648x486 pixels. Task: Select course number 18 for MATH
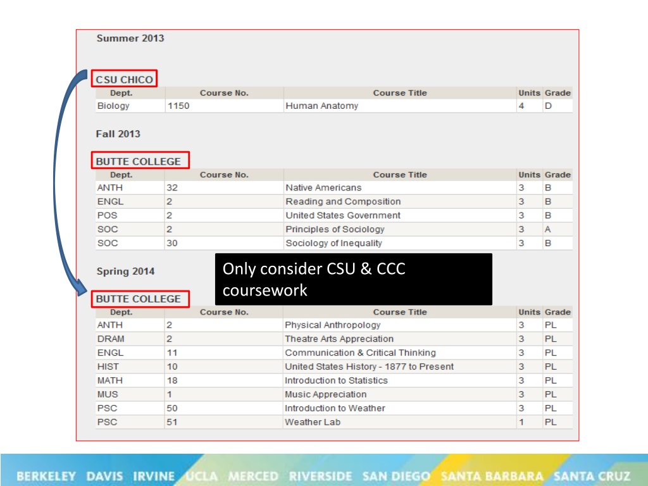tap(172, 380)
